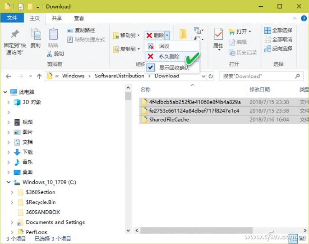This screenshot has height=244, width=309.
Task: Click navigation pane scroll down arrow
Action: [x=128, y=230]
